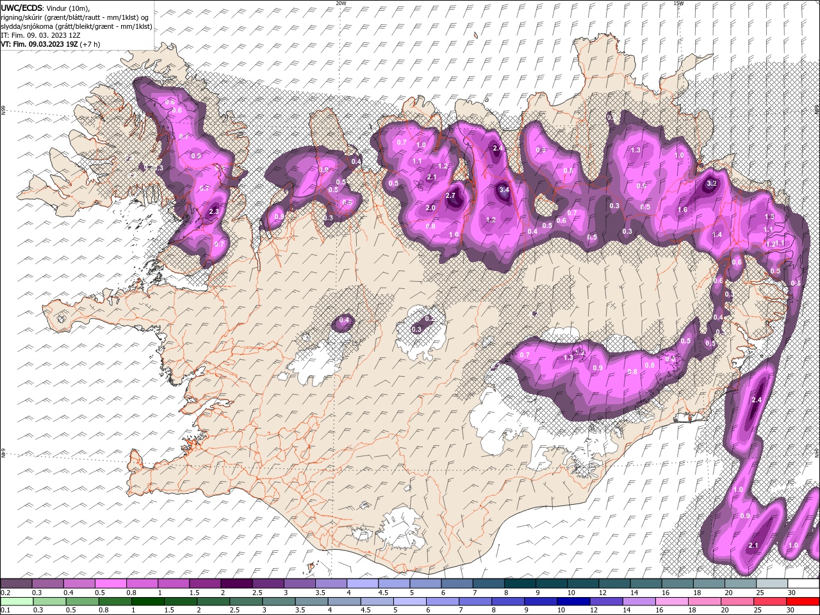820x615 pixels.
Task: Click the 2.0 snowfall value label
Action: pyautogui.click(x=430, y=208)
